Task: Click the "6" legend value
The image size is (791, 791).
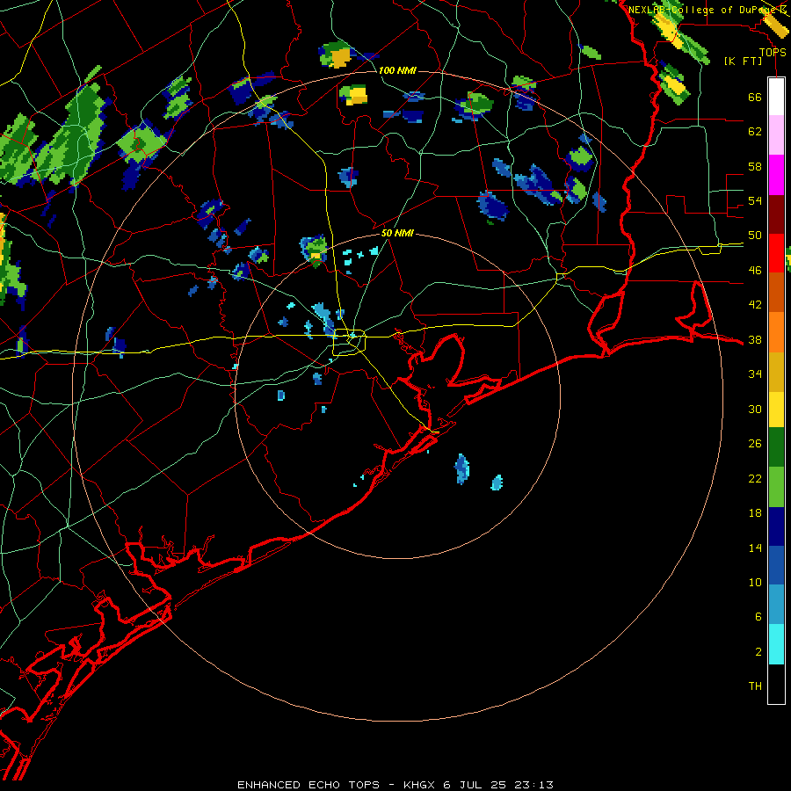Action: coord(758,617)
